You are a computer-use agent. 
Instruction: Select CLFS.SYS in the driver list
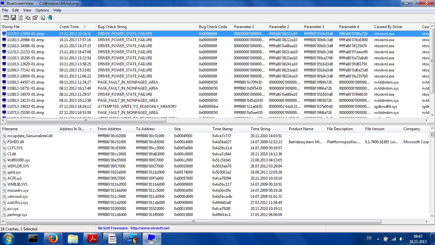coord(15,148)
